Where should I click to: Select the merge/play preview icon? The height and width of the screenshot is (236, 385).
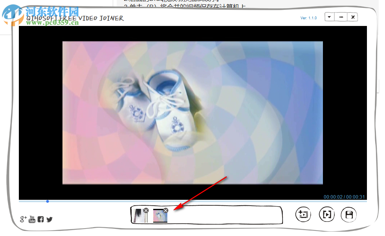coord(326,214)
